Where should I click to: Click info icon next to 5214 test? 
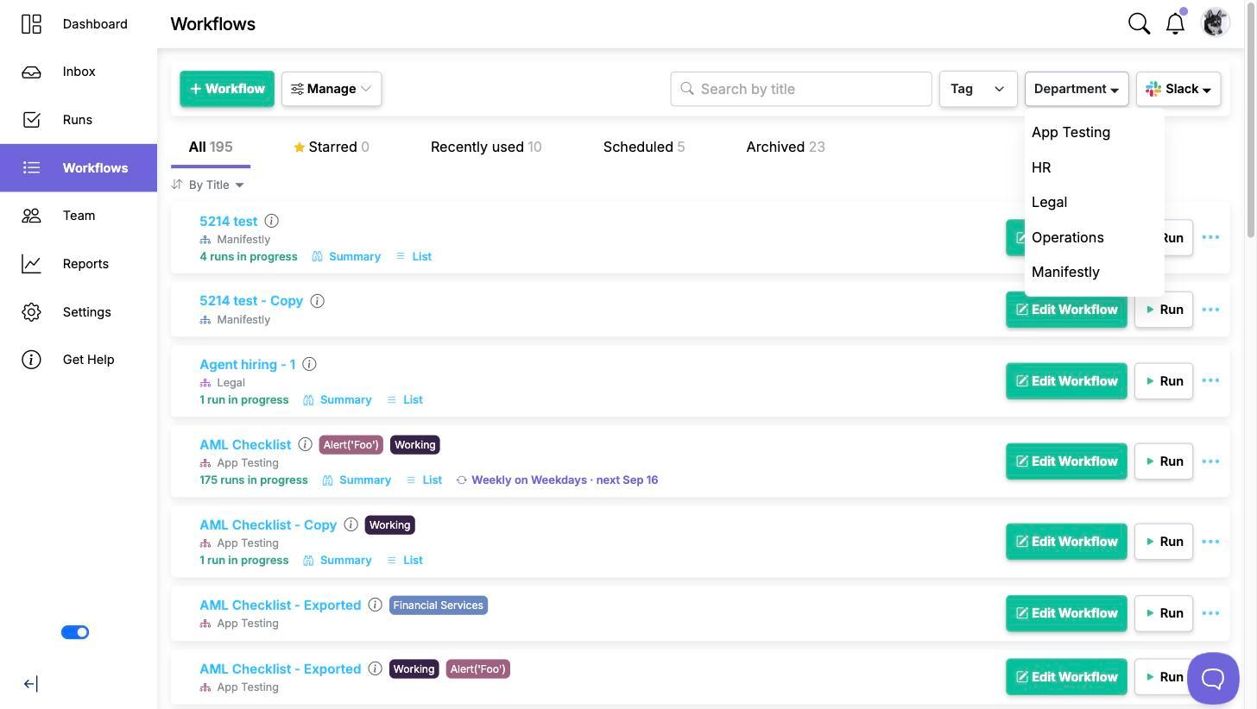271,221
